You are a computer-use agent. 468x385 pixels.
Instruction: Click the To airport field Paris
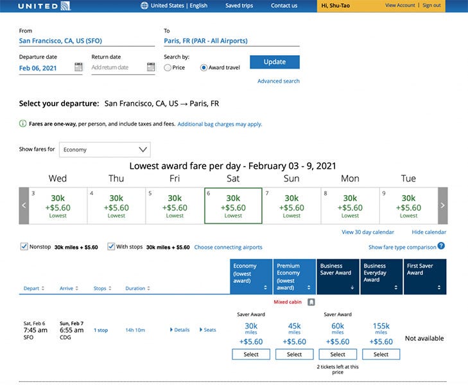tap(232, 41)
